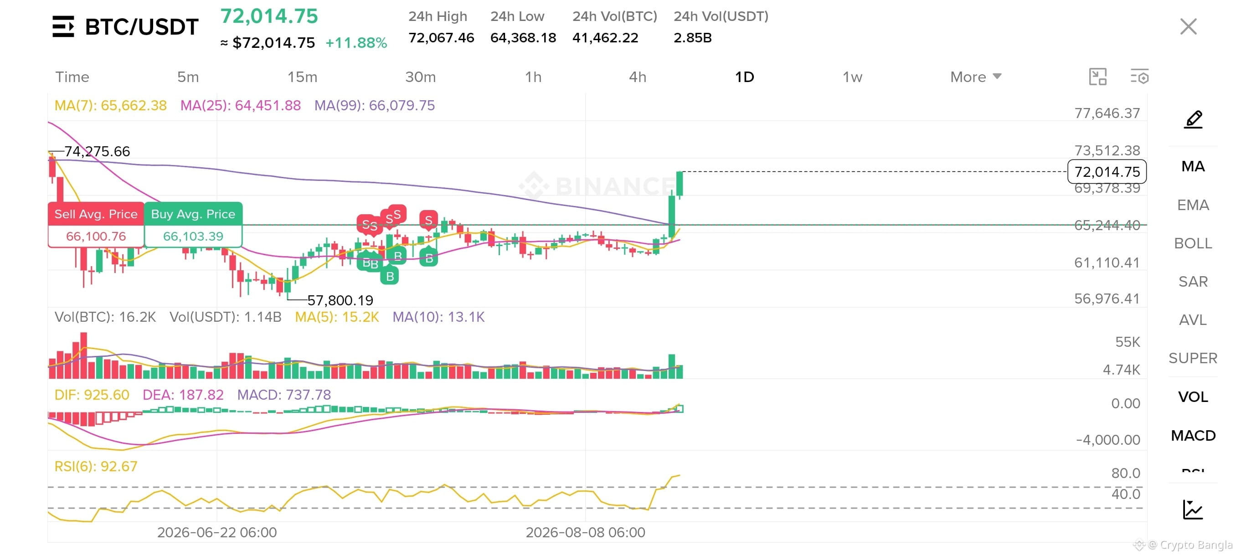1236x556 pixels.
Task: Click the 66,103.39 buy average value
Action: click(193, 236)
